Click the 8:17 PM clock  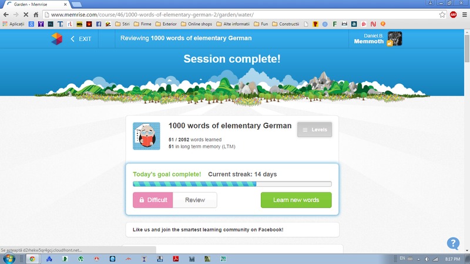[452, 259]
